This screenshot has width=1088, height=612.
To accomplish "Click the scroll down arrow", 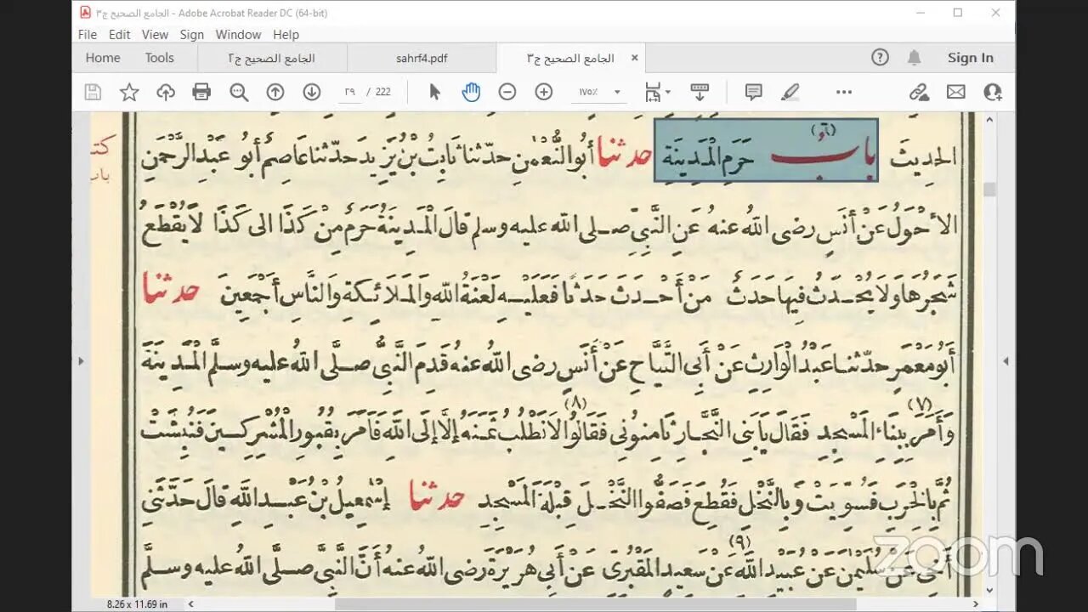I will pos(989,590).
